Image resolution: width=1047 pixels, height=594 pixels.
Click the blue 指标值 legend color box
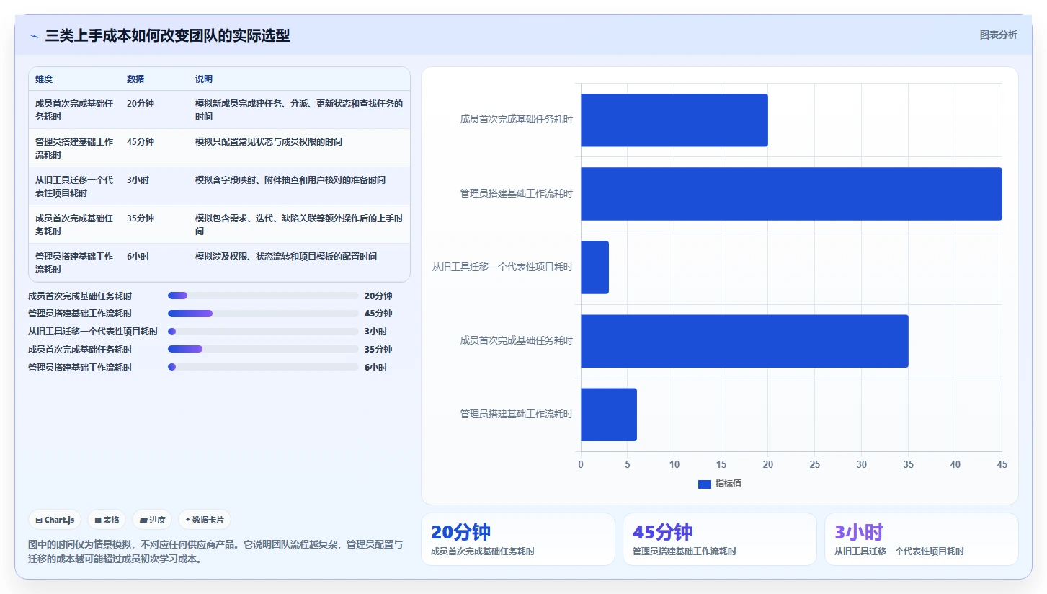(705, 484)
